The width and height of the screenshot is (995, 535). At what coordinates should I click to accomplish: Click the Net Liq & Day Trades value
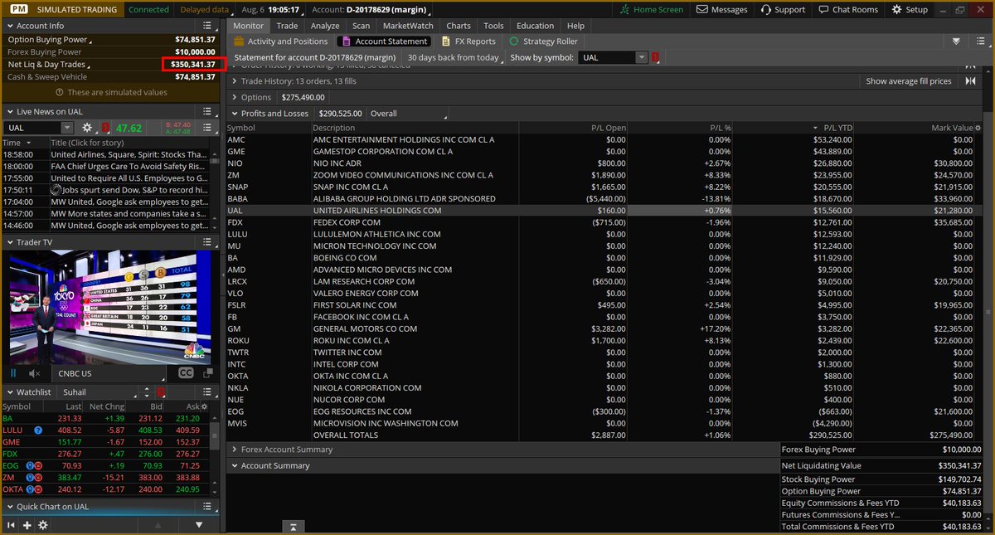[x=194, y=65]
